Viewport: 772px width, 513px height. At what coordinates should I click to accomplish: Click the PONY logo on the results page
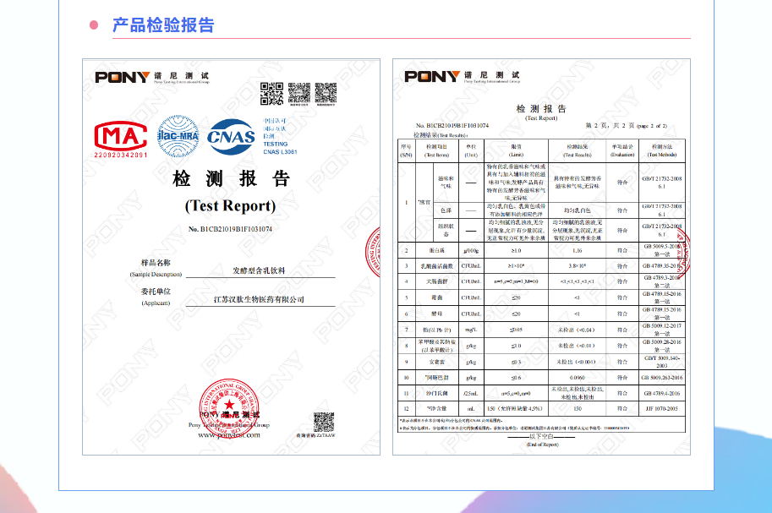click(432, 76)
